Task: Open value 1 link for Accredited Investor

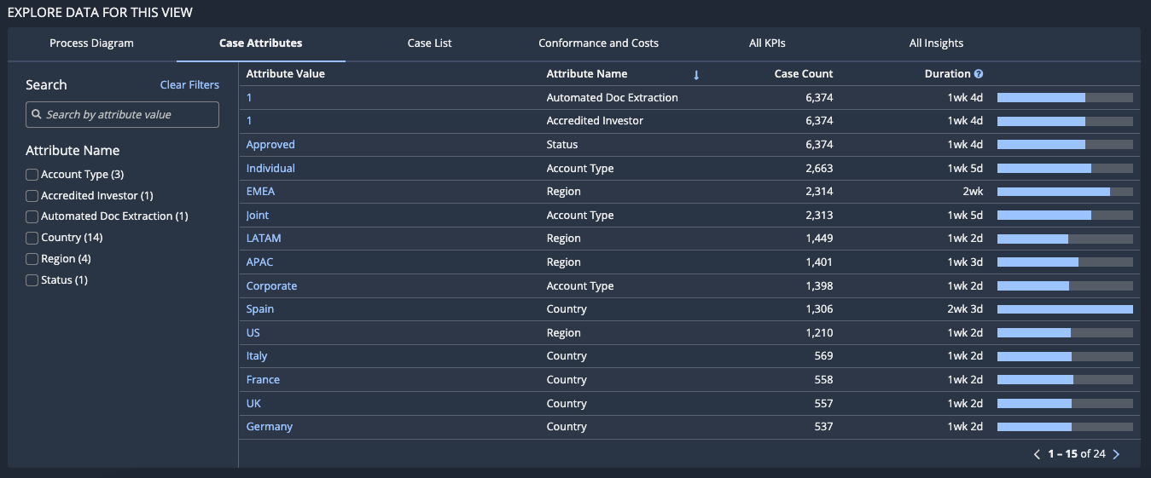Action: (x=249, y=121)
